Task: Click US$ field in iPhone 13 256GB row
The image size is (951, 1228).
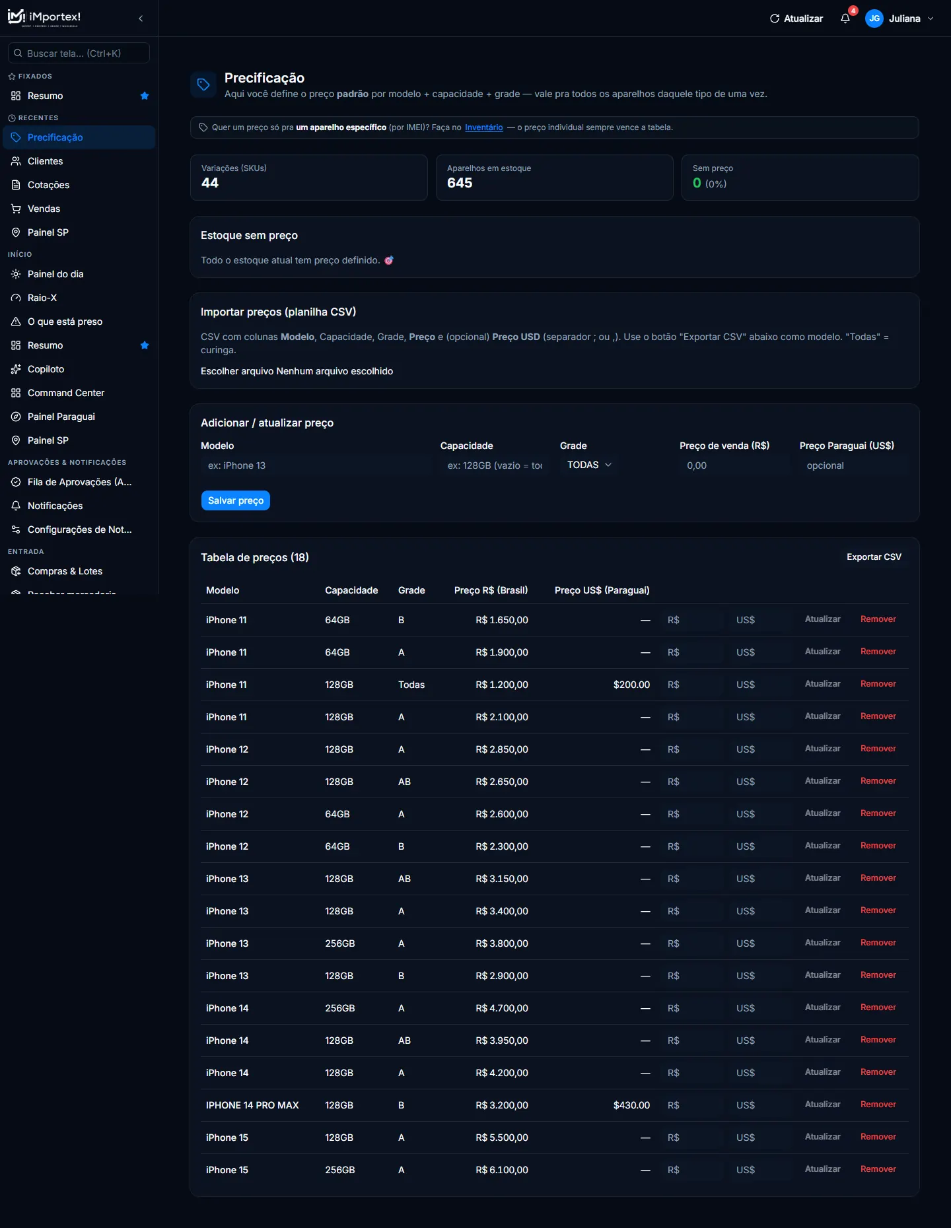Action: (x=761, y=943)
